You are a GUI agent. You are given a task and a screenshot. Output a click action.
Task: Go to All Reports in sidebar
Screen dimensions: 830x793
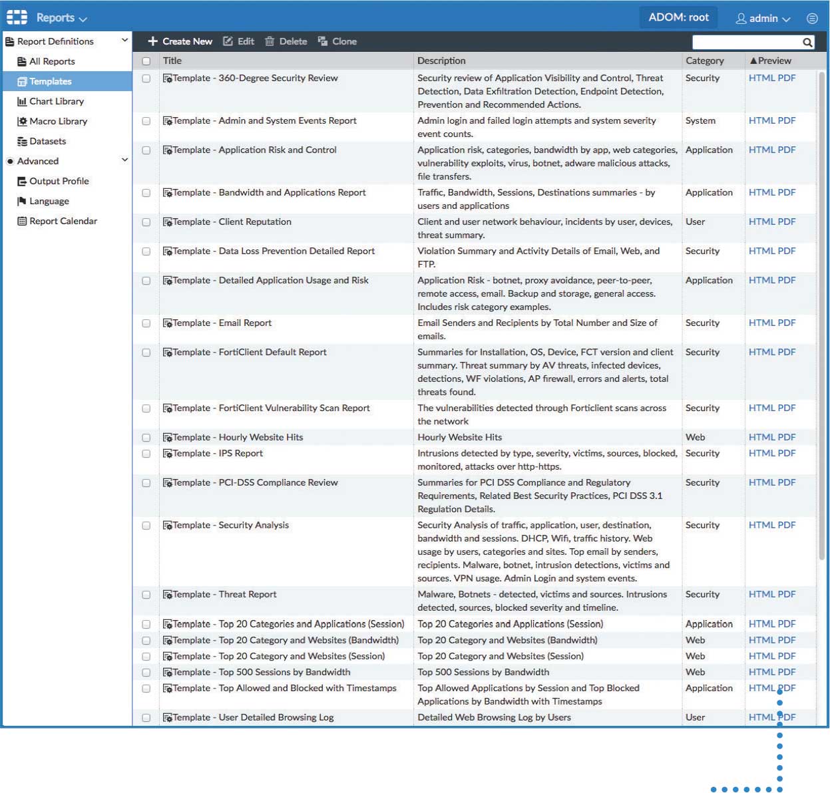pyautogui.click(x=52, y=61)
